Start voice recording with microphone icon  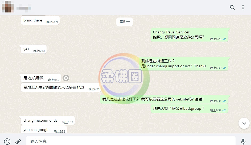(243, 141)
